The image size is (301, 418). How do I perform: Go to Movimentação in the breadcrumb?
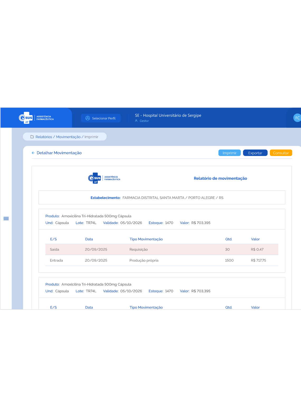pyautogui.click(x=68, y=137)
